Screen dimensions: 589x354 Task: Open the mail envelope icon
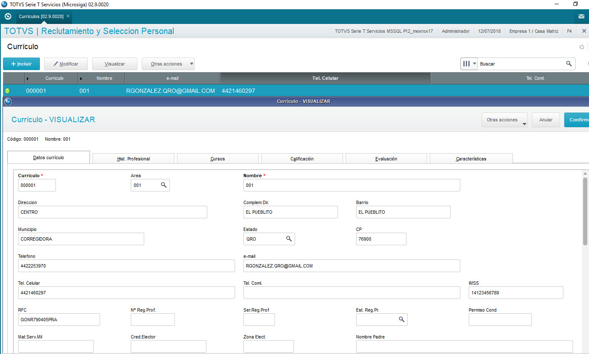(581, 16)
